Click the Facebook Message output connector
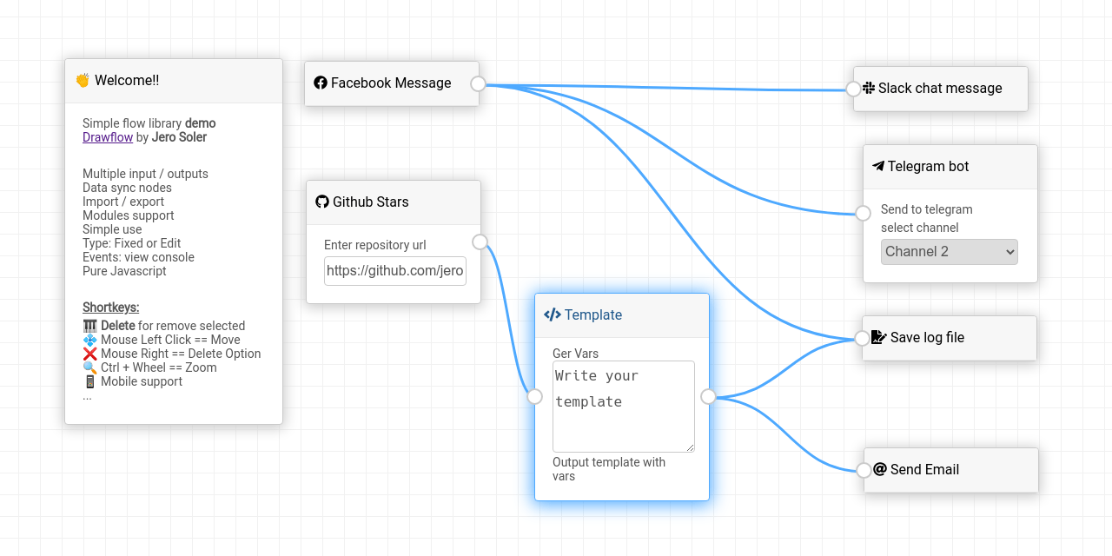The image size is (1112, 556). [x=478, y=83]
